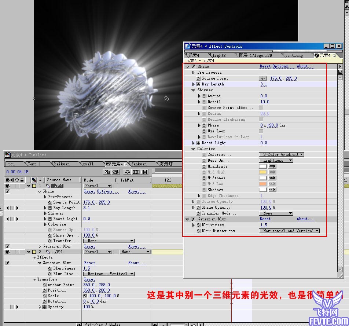Viewport: 349px width, 326px height.
Task: Toggle Phase stopwatch in Effect Controls
Action: (x=204, y=125)
